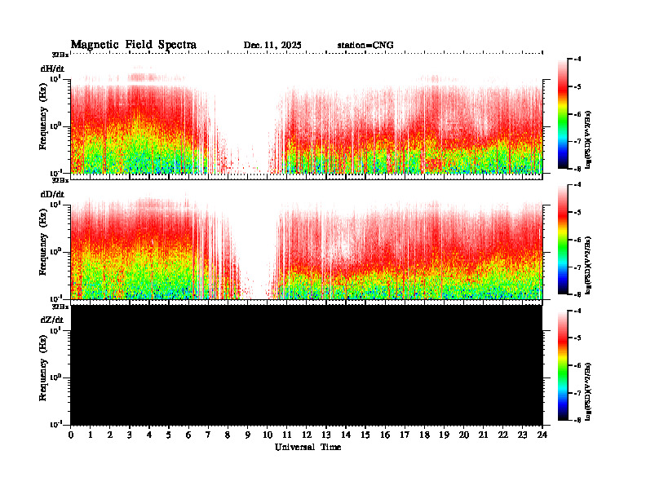Click hour "11" on the time axis
This screenshot has height=499, width=646.
(287, 435)
